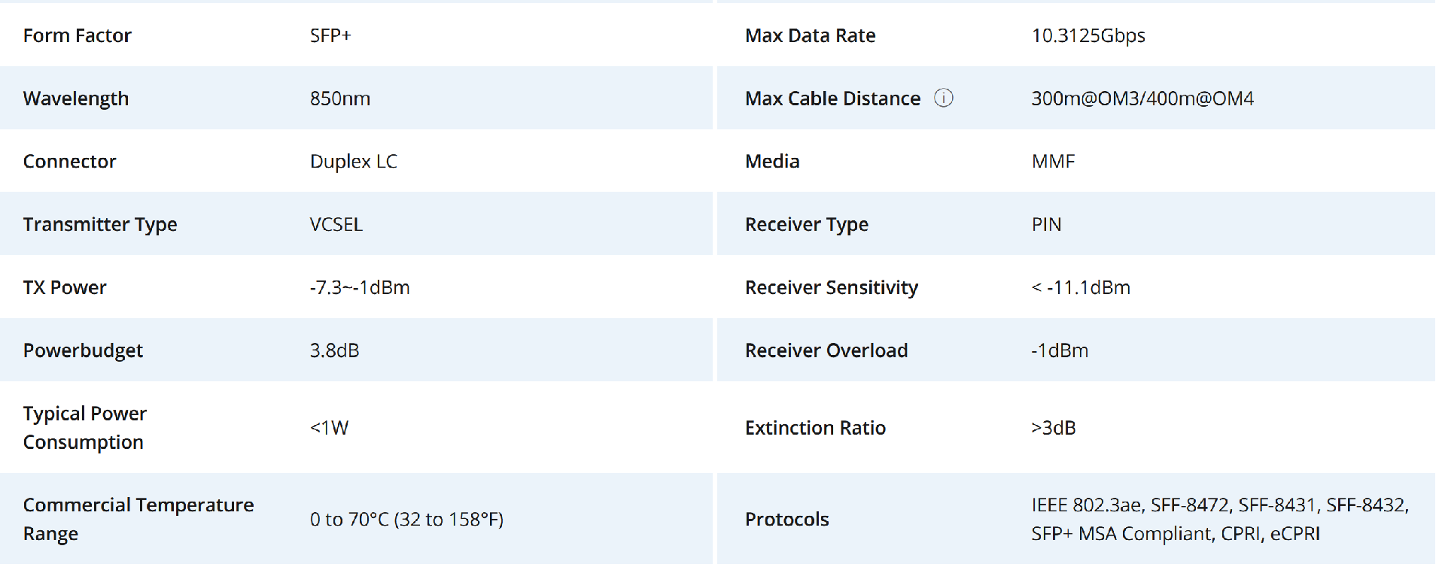Click the PIN receiver type value
Image resolution: width=1445 pixels, height=567 pixels.
pyautogui.click(x=1047, y=225)
